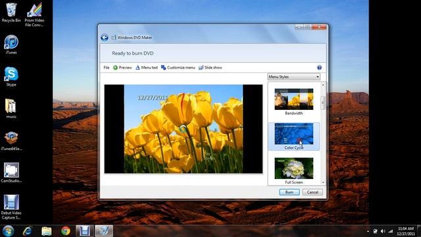421x237 pixels.
Task: Launch Google Chrome from taskbar
Action: (66, 231)
